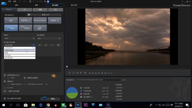Browse output folder with the ellipsis button

(x=124, y=80)
